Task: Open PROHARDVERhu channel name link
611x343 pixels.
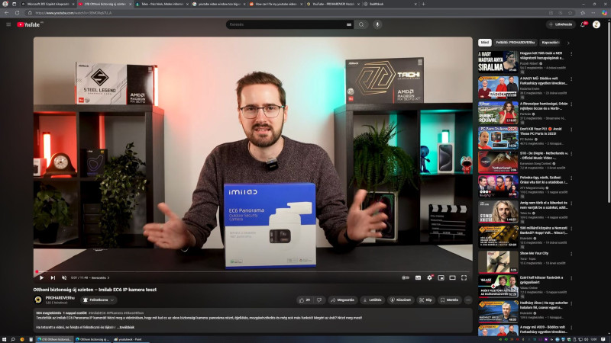Action: [x=60, y=297]
